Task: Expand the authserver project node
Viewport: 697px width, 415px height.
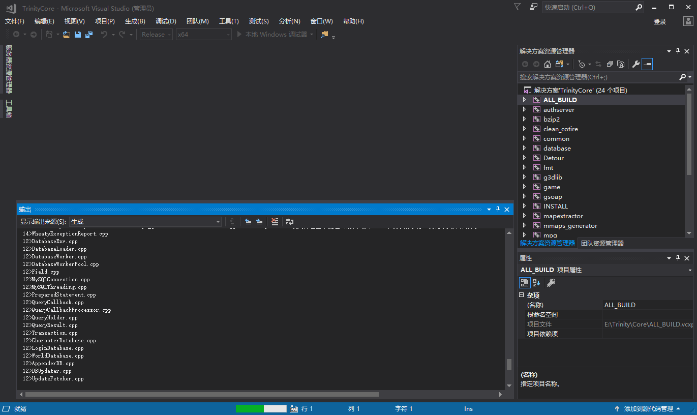Action: click(x=524, y=110)
